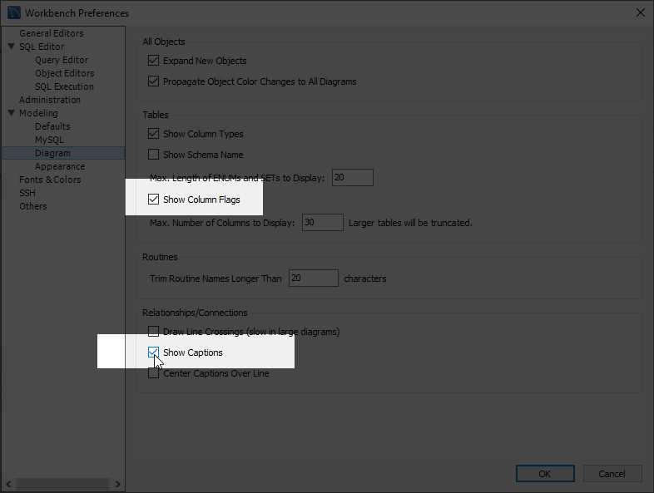Collapse the SQL Editor tree node
The height and width of the screenshot is (493, 654).
12,47
